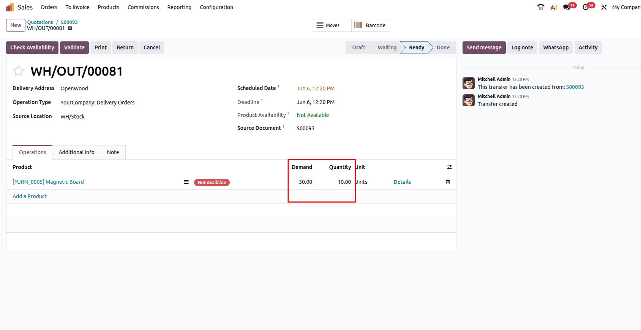Click the Demand value 30.00
The image size is (641, 330).
coord(305,182)
